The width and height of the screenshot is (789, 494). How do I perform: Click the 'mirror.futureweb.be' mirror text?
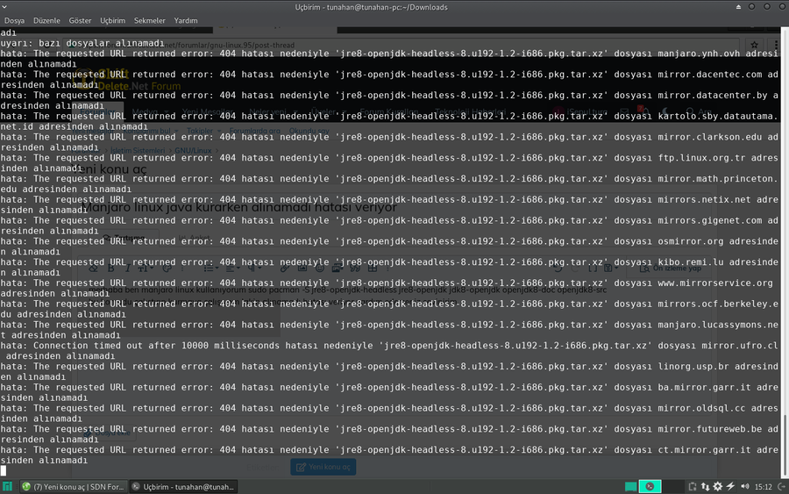709,429
